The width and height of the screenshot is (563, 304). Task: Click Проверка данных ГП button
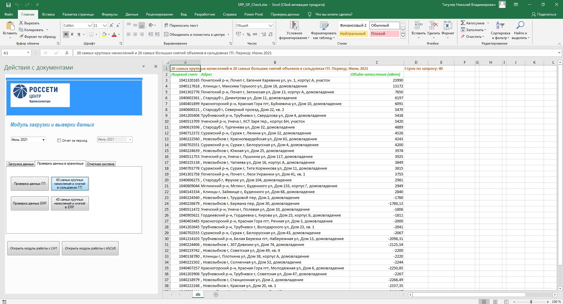[x=30, y=184]
